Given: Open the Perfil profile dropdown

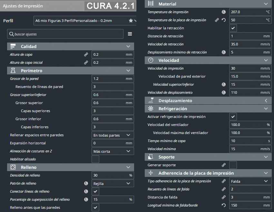Looking at the screenshot, I should coord(85,21).
